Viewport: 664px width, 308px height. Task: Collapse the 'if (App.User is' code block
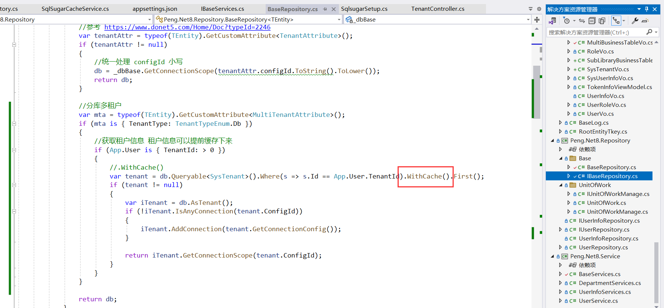click(14, 150)
